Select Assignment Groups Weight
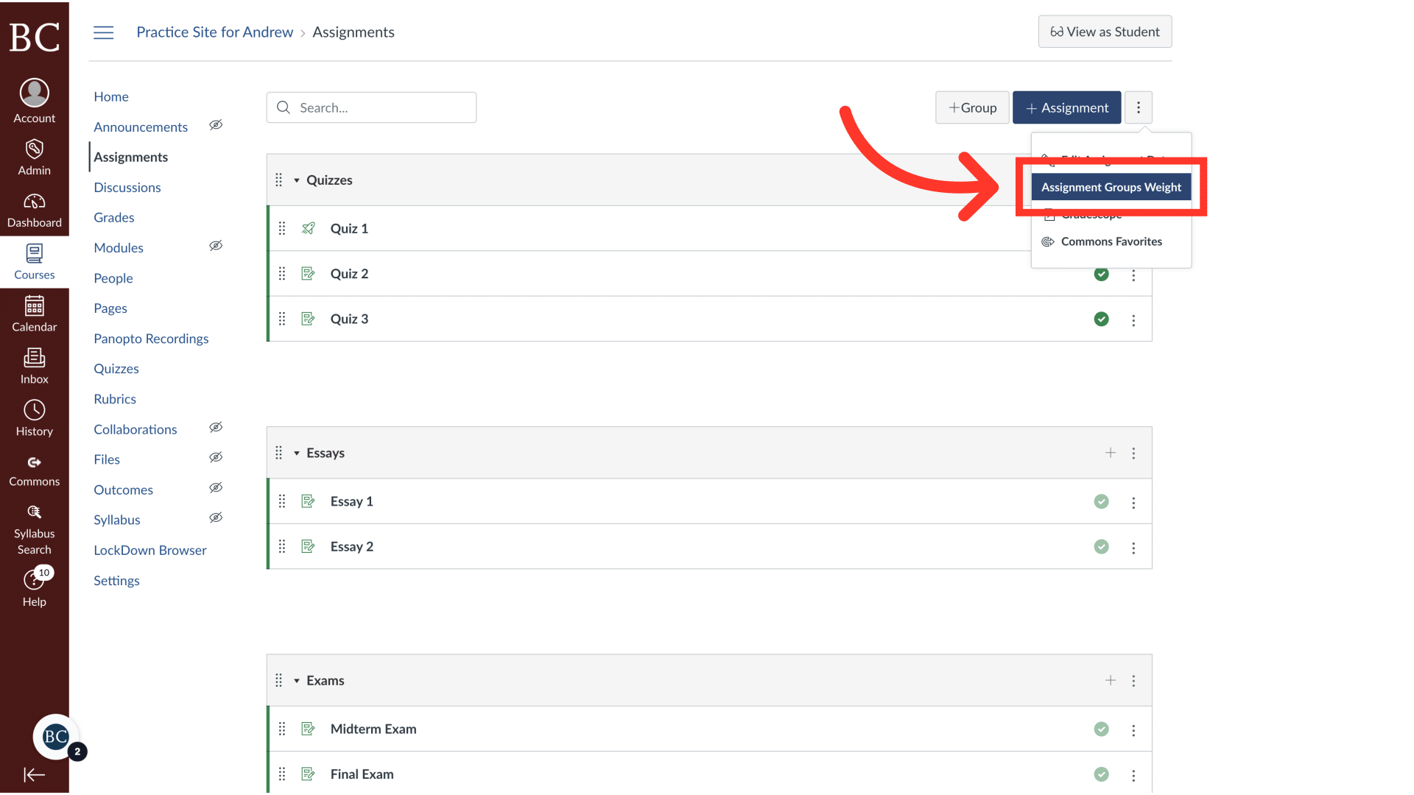 tap(1111, 187)
